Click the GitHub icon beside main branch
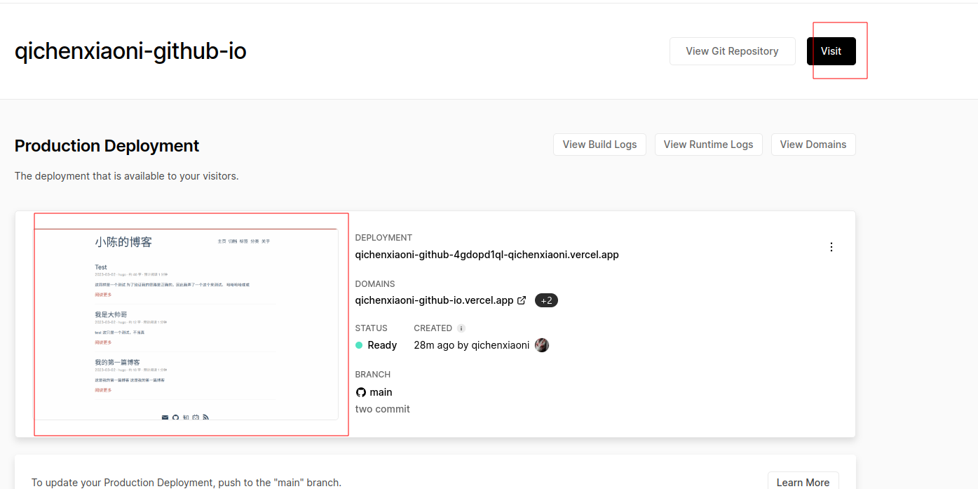The image size is (978, 489). 361,392
